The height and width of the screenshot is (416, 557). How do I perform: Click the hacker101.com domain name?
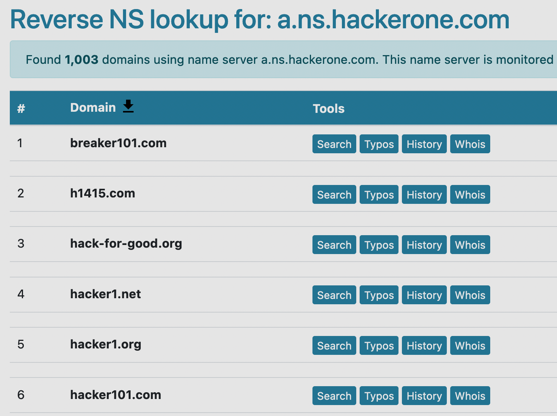pos(115,395)
